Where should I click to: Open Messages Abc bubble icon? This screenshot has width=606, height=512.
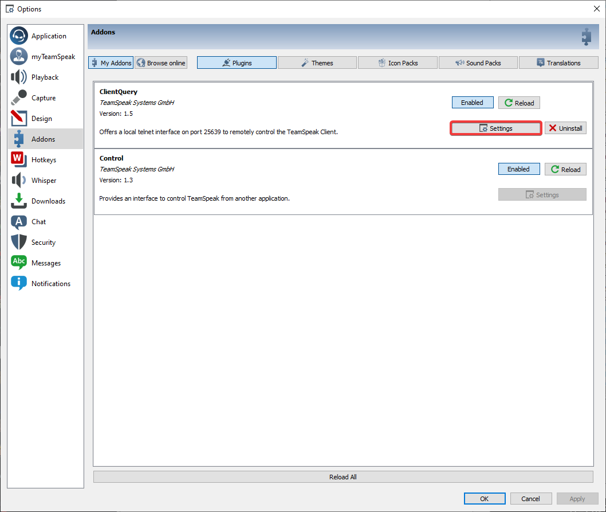(18, 263)
